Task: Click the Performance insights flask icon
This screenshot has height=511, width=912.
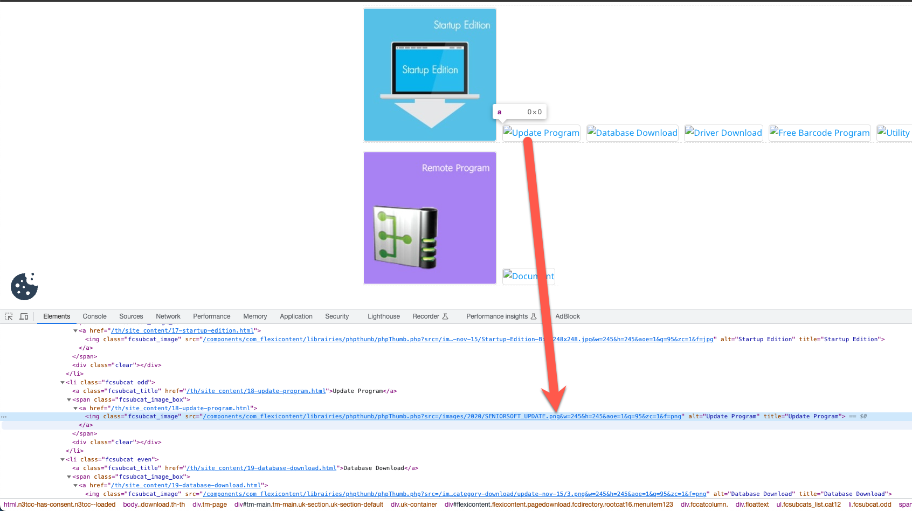Action: [x=533, y=316]
